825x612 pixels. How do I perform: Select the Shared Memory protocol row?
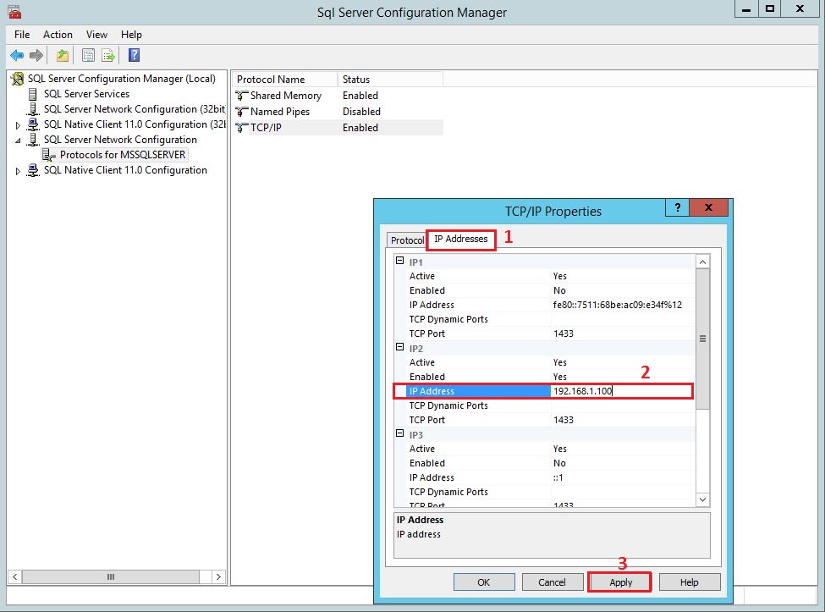pyautogui.click(x=338, y=96)
